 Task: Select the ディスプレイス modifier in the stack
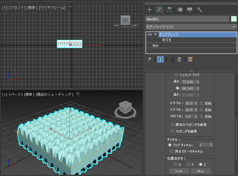click(197, 35)
